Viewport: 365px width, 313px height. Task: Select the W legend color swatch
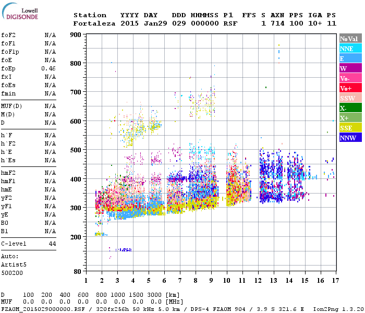tap(350, 68)
